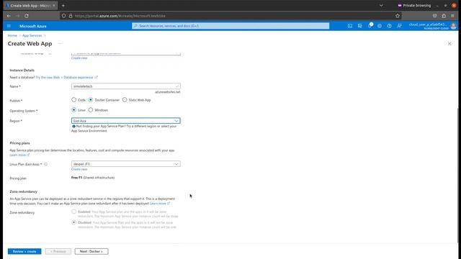The width and height of the screenshot is (461, 259).
Task: Select the Enabled zone redundancy option
Action: pyautogui.click(x=73, y=212)
